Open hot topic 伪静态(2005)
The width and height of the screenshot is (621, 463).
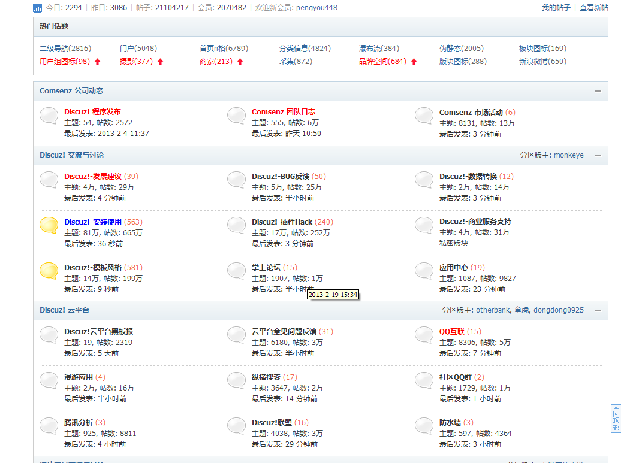[x=462, y=49]
